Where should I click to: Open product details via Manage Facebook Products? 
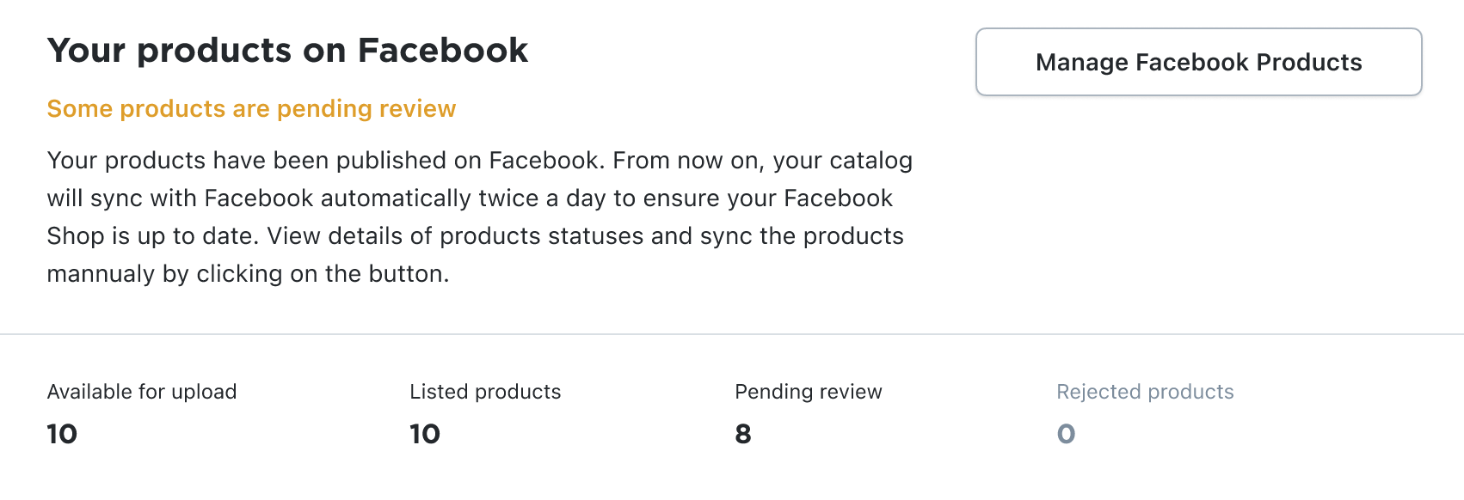pos(1198,62)
